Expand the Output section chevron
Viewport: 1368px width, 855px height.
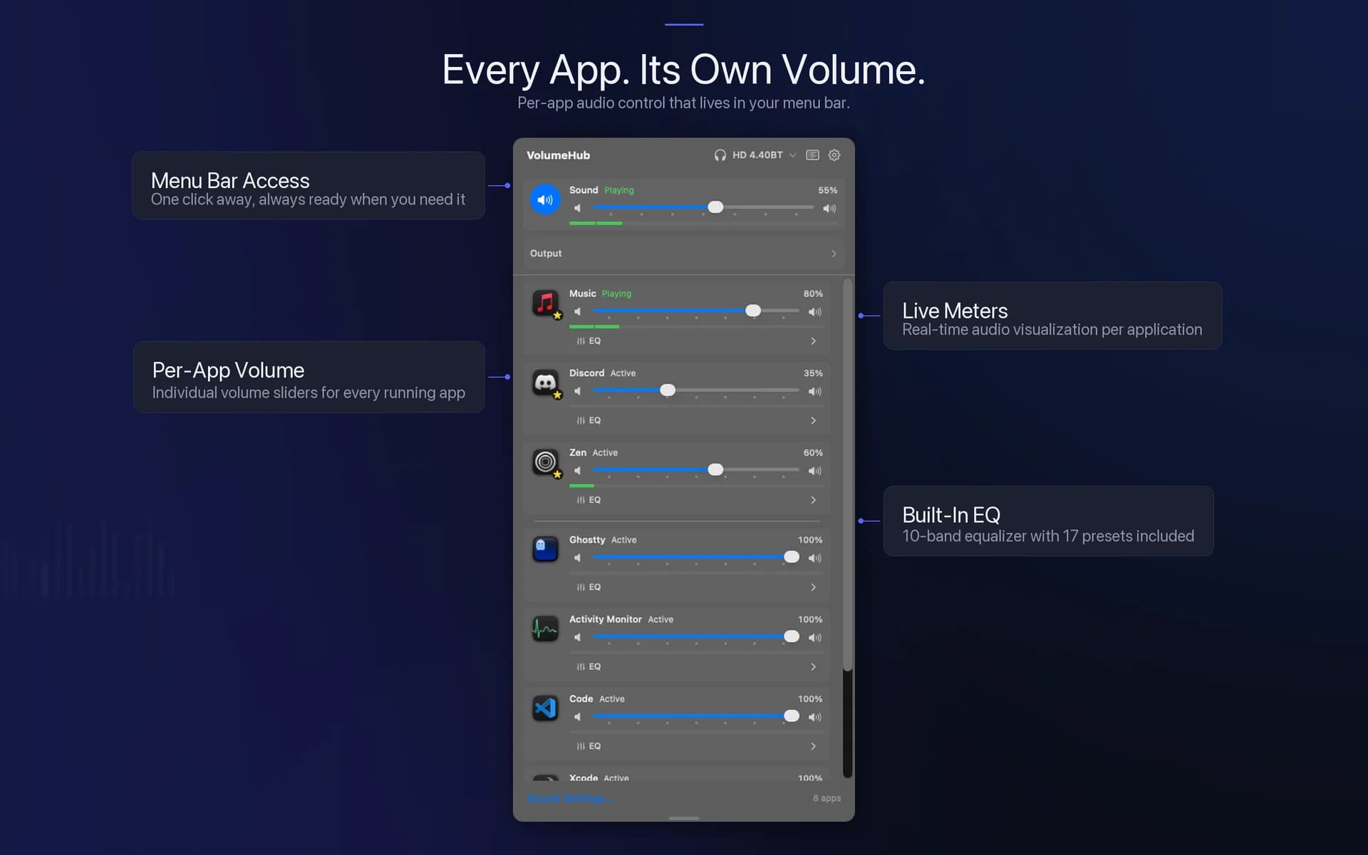click(x=832, y=254)
